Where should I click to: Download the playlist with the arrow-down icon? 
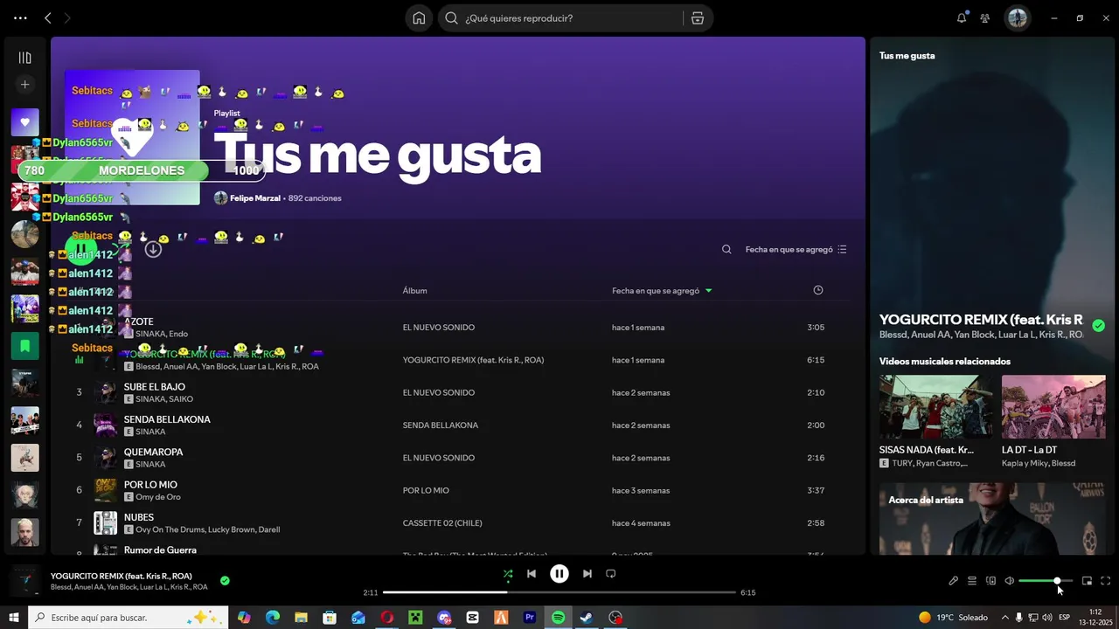coord(153,249)
